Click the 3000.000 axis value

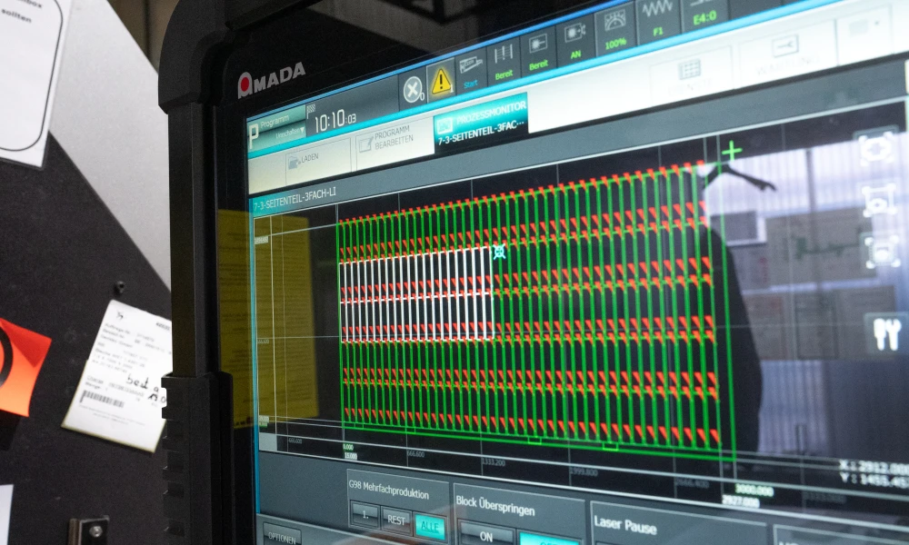(754, 490)
